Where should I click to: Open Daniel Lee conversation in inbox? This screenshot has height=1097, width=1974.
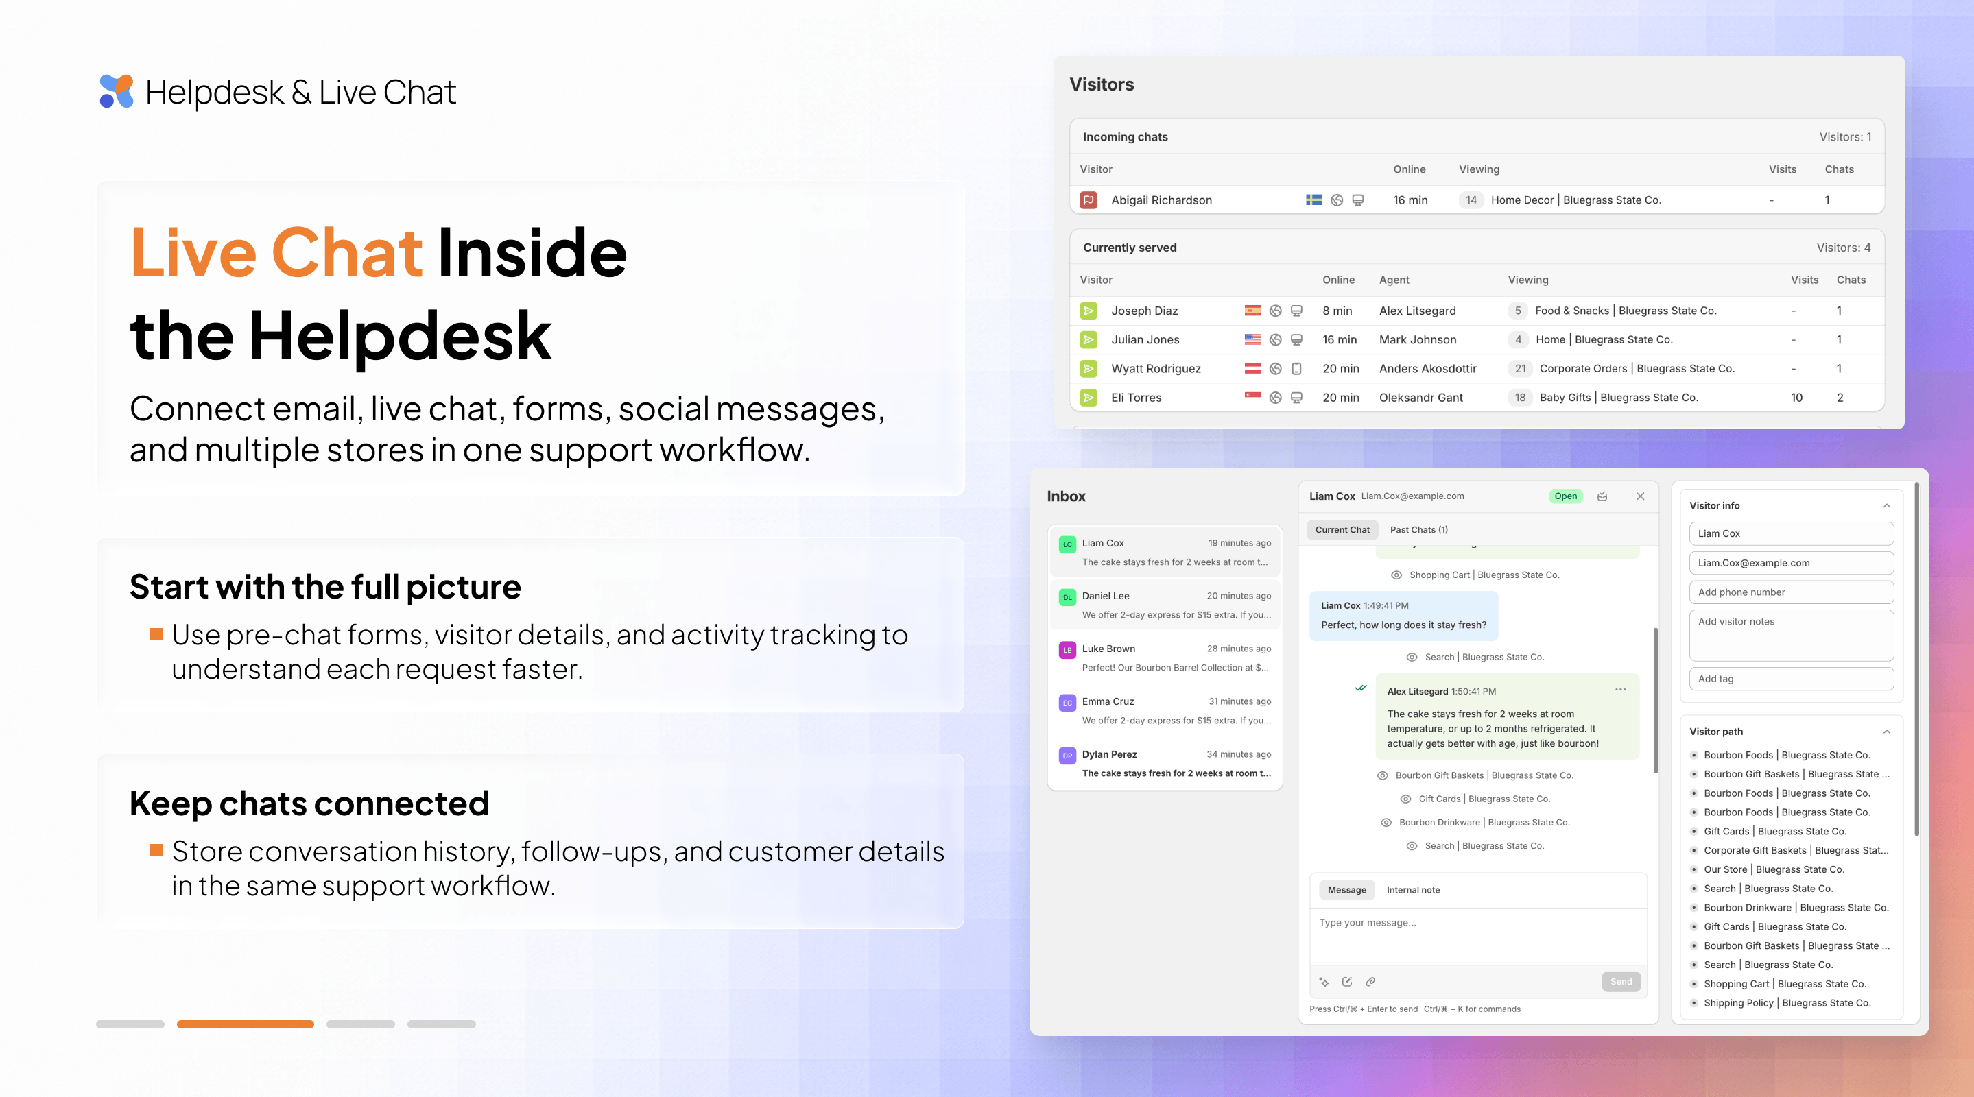1165,605
